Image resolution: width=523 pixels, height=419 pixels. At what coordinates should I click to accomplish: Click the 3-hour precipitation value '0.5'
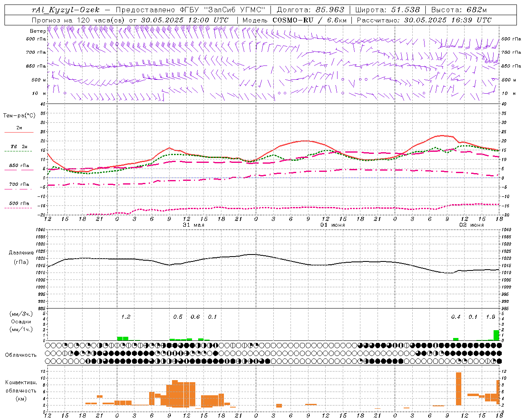[178, 317]
